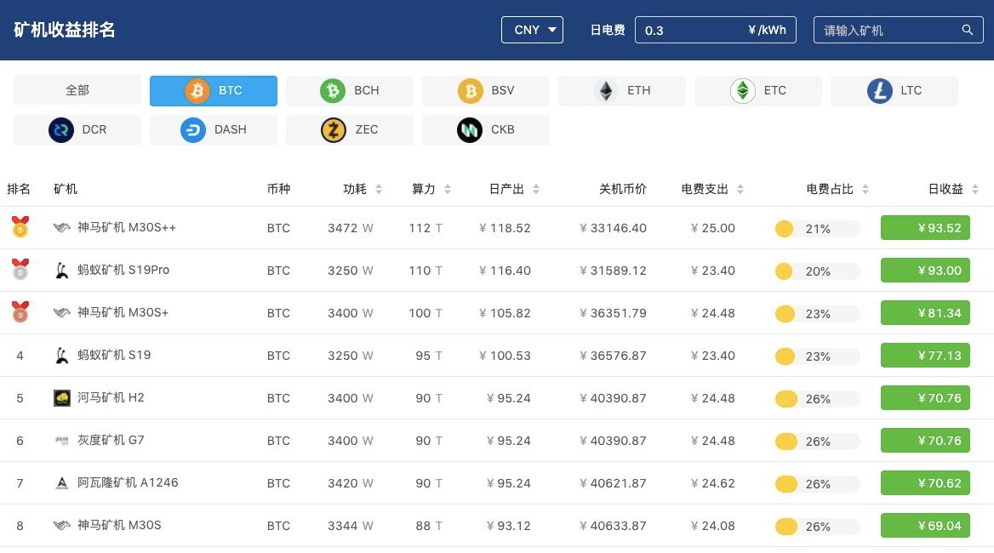Screen dimensions: 994x553
Task: Select the 全部 all coins tab
Action: (x=77, y=90)
